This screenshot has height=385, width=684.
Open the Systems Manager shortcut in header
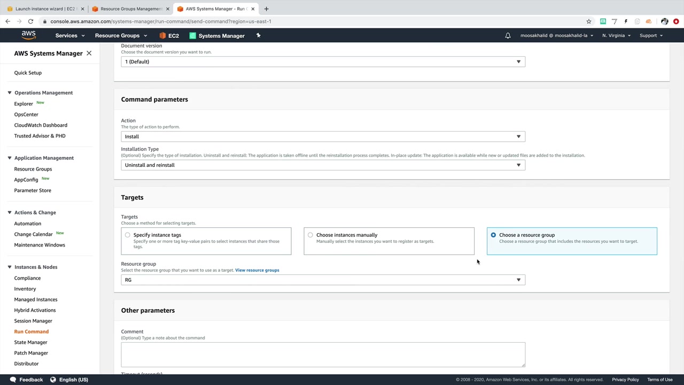(x=217, y=36)
